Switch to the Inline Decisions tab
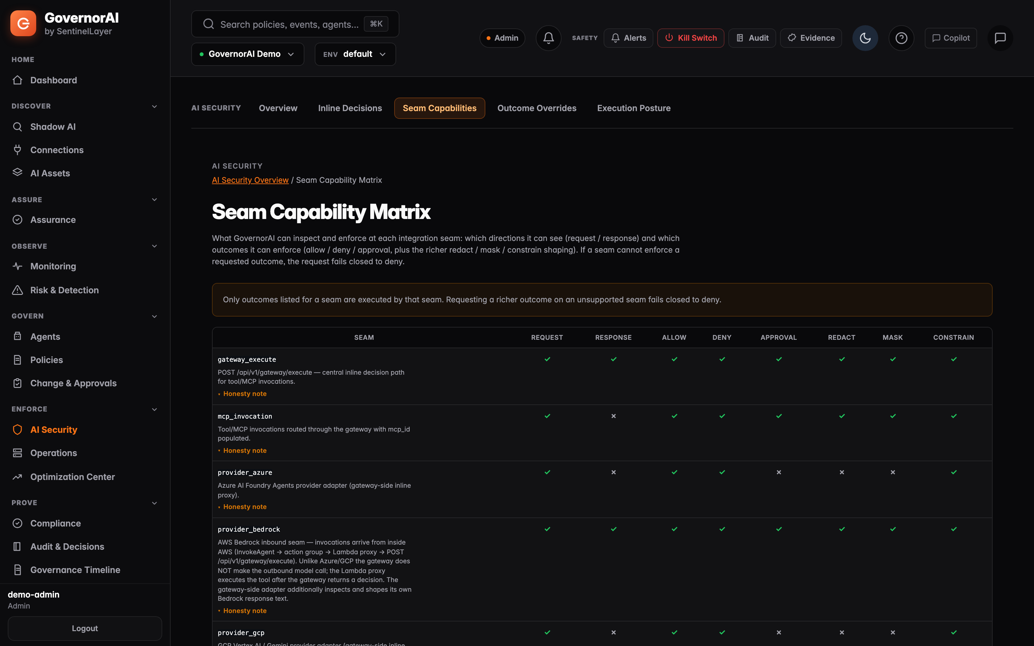The height and width of the screenshot is (646, 1034). coord(350,108)
